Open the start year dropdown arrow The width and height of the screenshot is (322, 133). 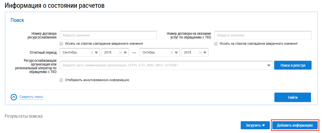click(125, 52)
